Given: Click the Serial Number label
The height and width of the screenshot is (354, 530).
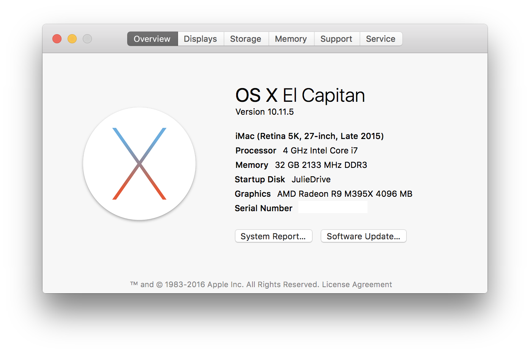Looking at the screenshot, I should [263, 208].
